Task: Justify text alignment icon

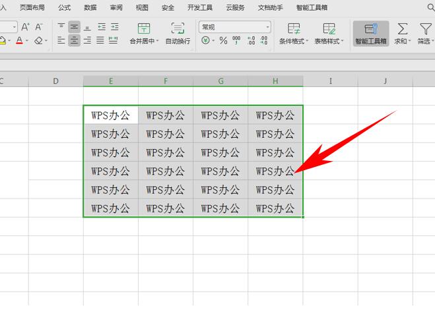Action: pos(100,41)
